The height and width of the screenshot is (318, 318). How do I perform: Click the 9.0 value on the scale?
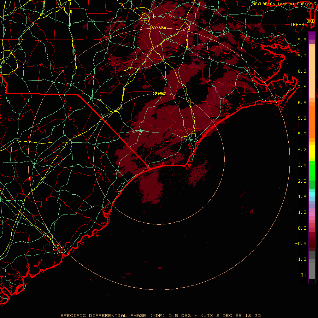point(302,55)
